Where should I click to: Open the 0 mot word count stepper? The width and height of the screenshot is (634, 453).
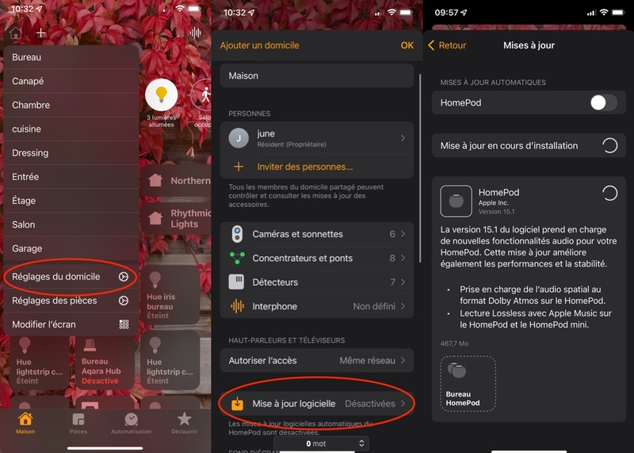point(322,443)
